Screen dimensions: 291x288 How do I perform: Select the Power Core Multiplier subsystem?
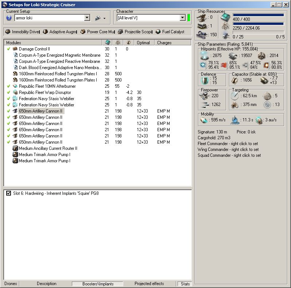coord(98,32)
